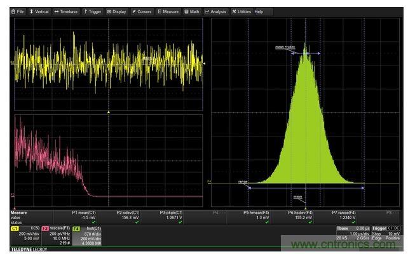
Task: Expand the Display dropdown menu
Action: pyautogui.click(x=117, y=11)
